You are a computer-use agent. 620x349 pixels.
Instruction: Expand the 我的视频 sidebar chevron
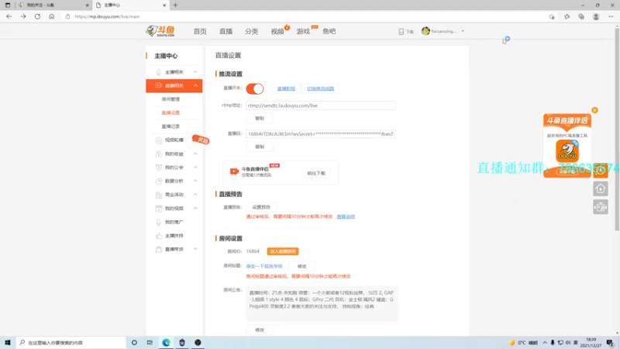[195, 208]
